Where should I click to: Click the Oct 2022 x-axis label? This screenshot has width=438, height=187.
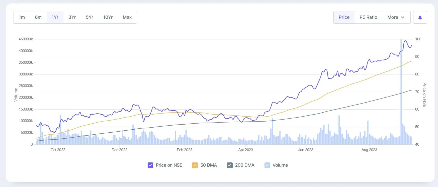[x=58, y=150]
